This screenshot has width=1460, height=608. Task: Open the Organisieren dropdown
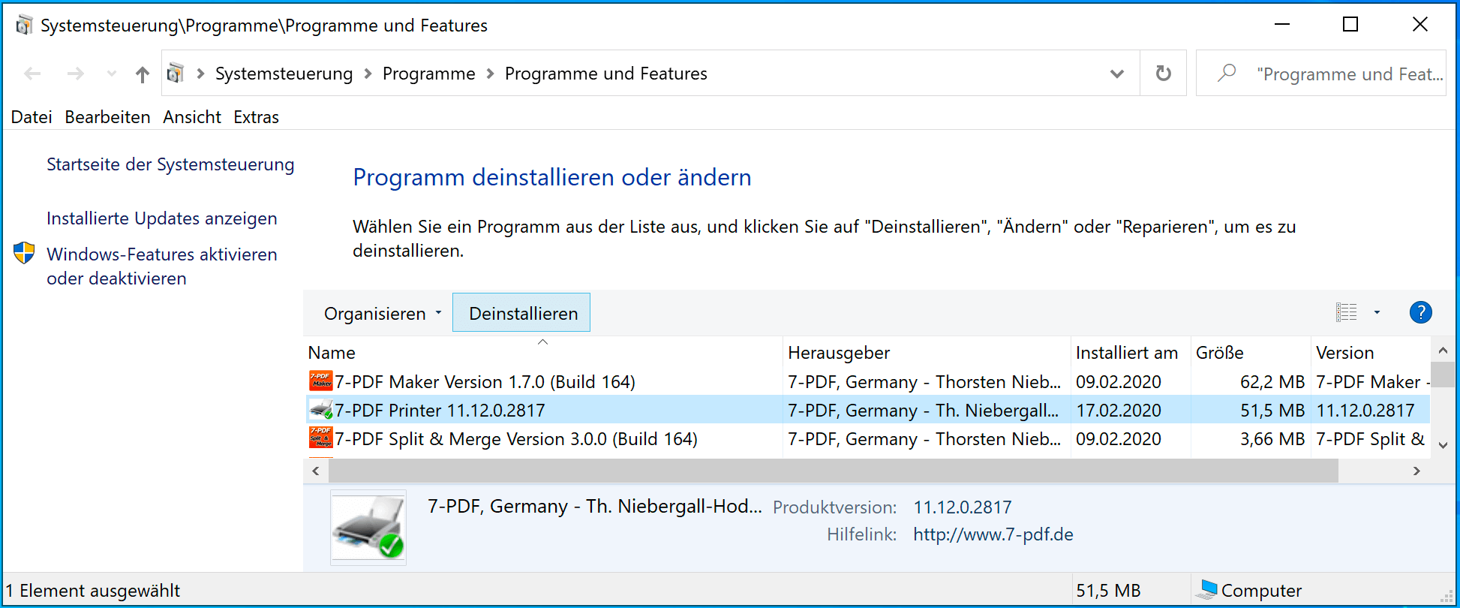(382, 313)
